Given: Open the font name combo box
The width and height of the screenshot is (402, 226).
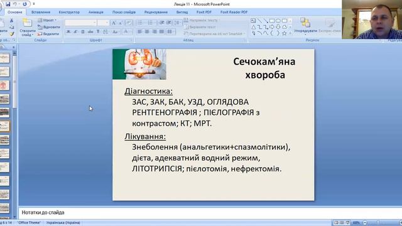Looking at the screenshot, I should [x=81, y=23].
